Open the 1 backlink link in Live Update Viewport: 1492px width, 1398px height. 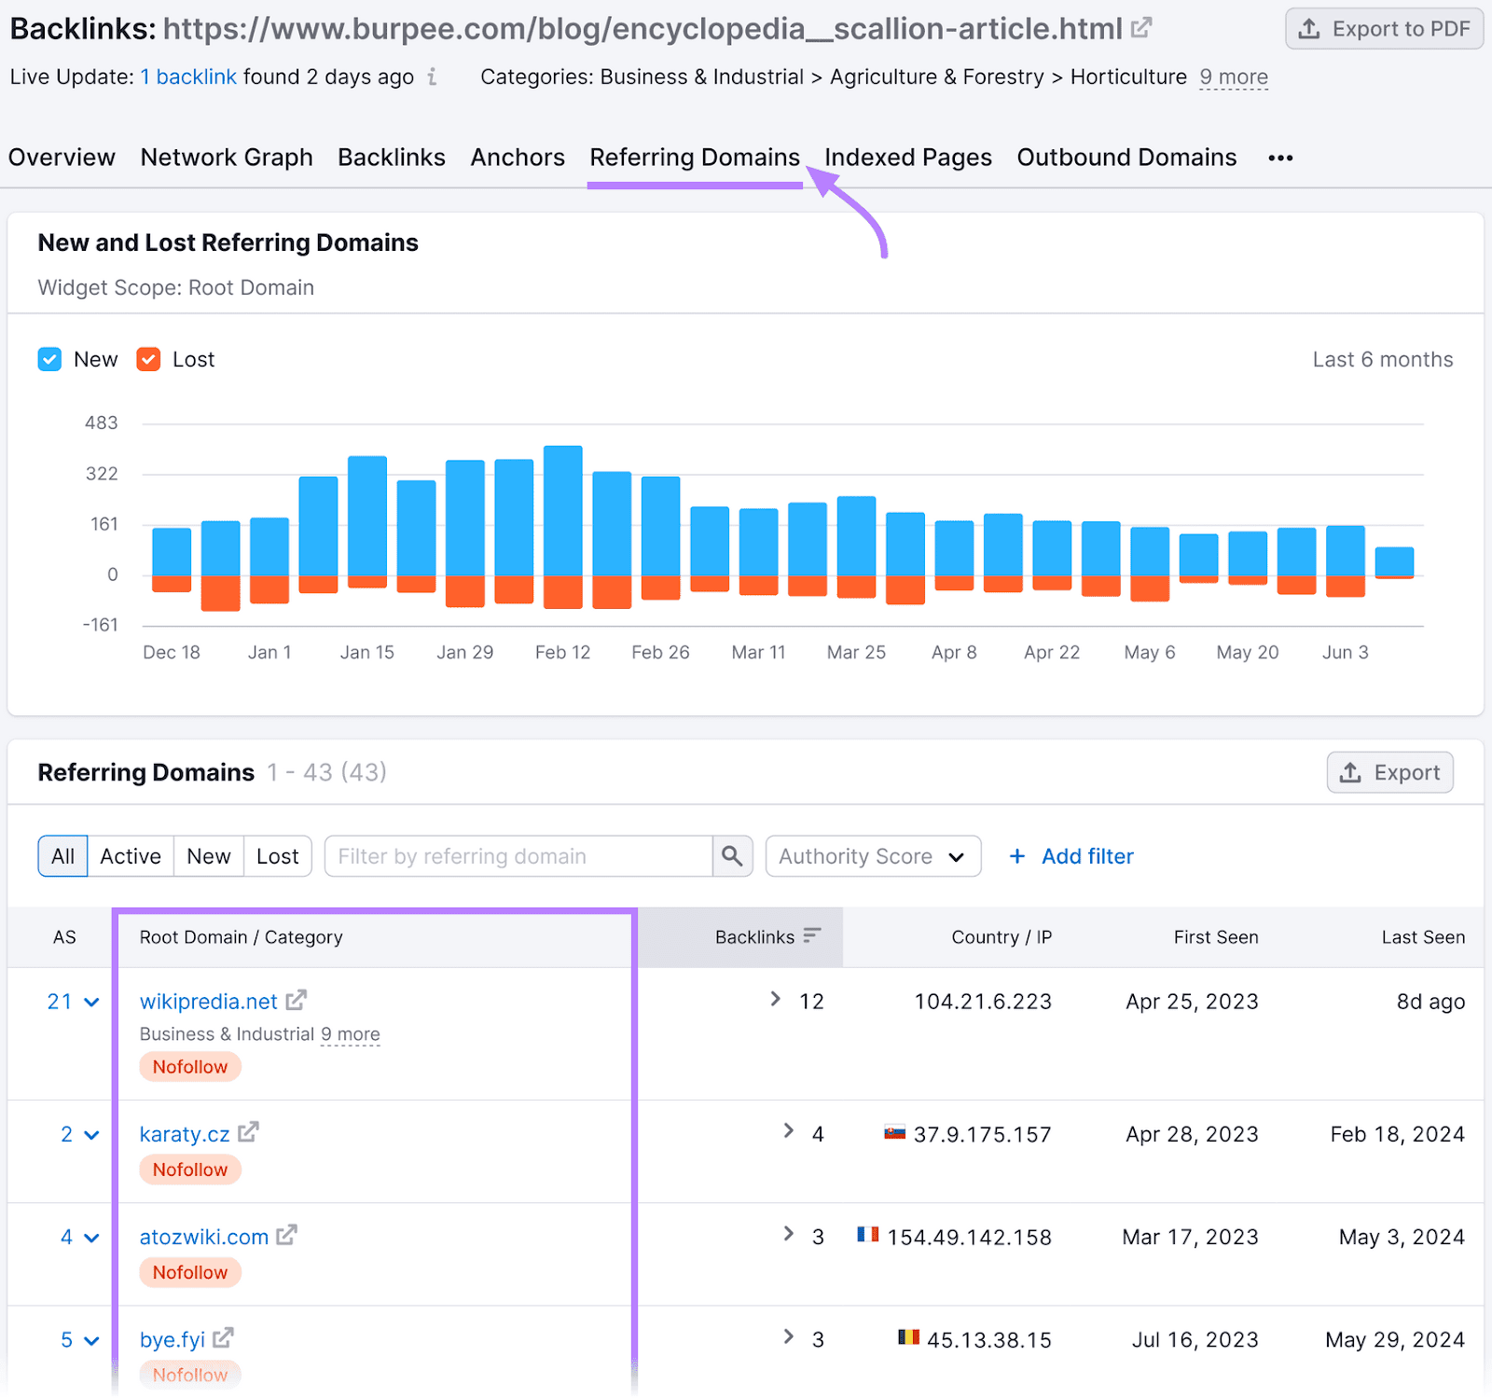187,76
